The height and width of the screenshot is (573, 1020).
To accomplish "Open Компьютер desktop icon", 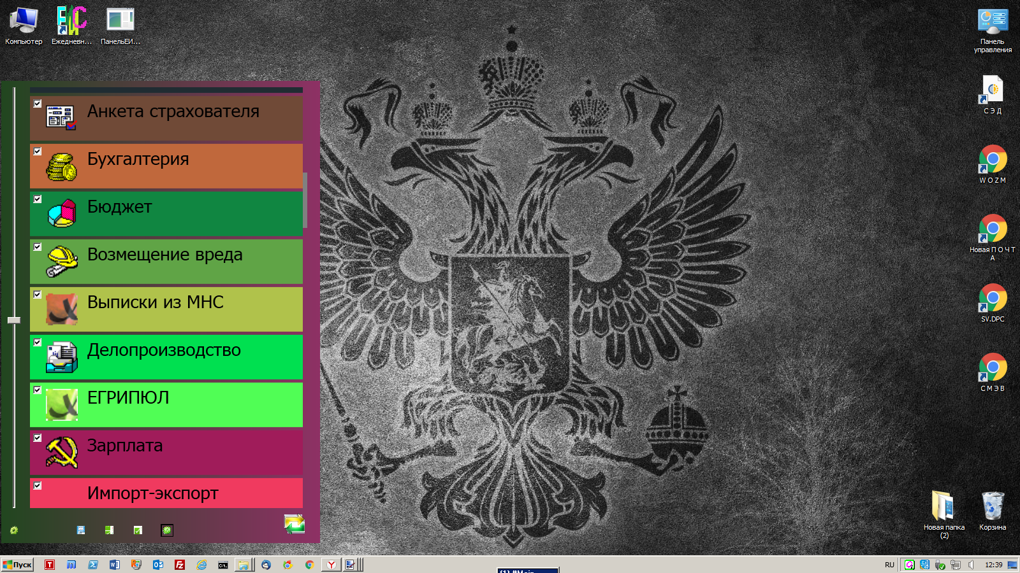I will 24,26.
